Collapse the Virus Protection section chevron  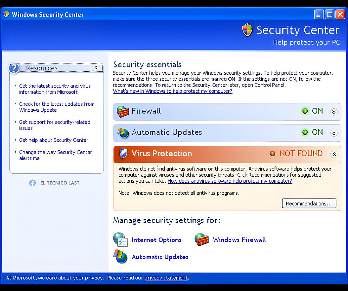point(334,154)
